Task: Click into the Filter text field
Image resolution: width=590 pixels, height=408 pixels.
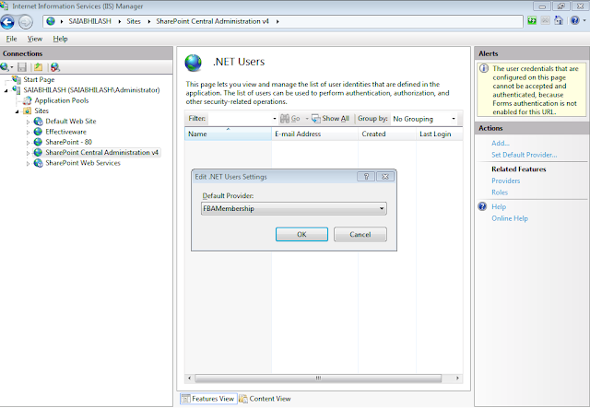Action: tap(240, 119)
